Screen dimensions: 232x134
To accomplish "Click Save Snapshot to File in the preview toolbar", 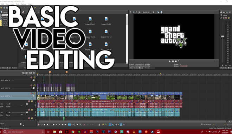I will [161, 12].
